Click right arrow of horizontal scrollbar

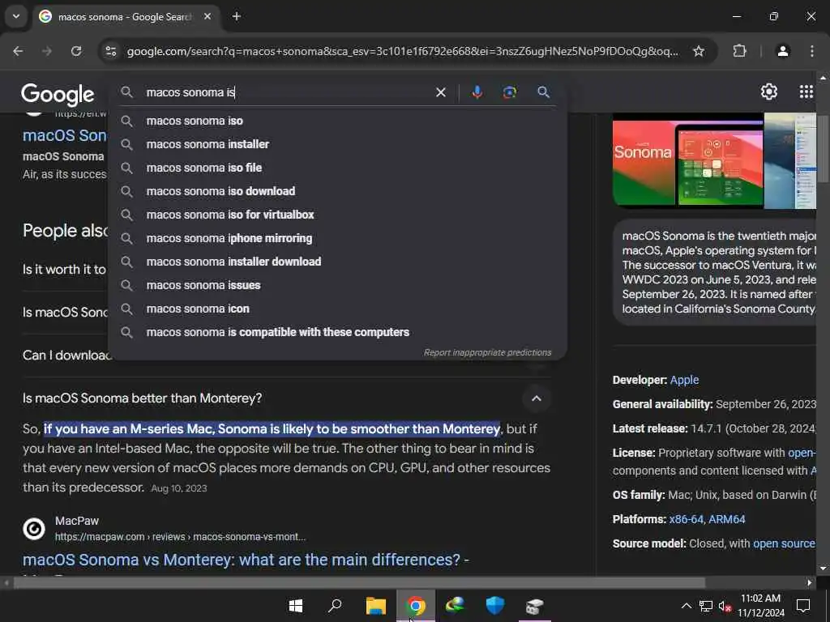point(809,583)
